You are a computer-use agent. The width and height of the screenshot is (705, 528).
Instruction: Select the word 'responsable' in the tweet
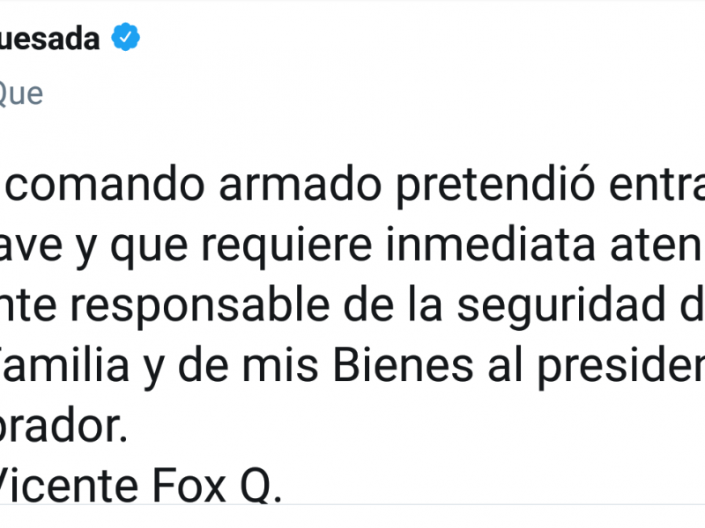coord(200,305)
